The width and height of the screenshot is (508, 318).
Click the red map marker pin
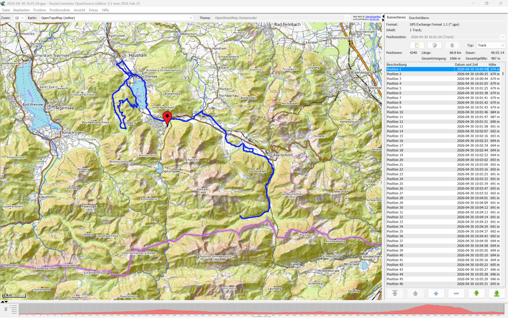click(x=167, y=118)
